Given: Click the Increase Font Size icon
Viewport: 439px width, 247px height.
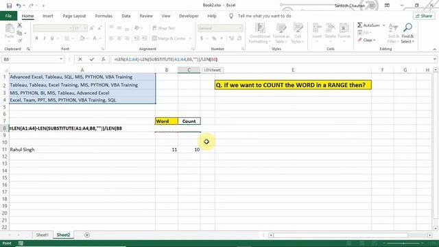Looking at the screenshot, I should [x=92, y=28].
